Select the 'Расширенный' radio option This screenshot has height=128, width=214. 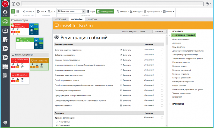(57, 122)
